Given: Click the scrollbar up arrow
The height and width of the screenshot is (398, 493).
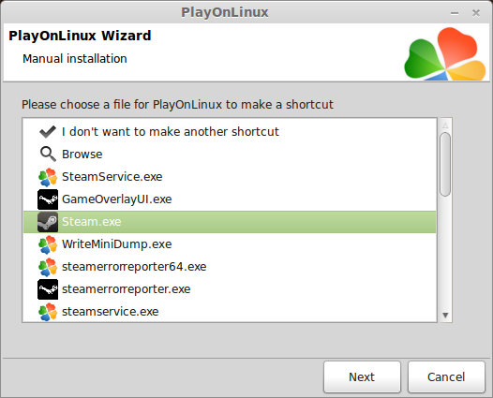Looking at the screenshot, I should pyautogui.click(x=445, y=125).
